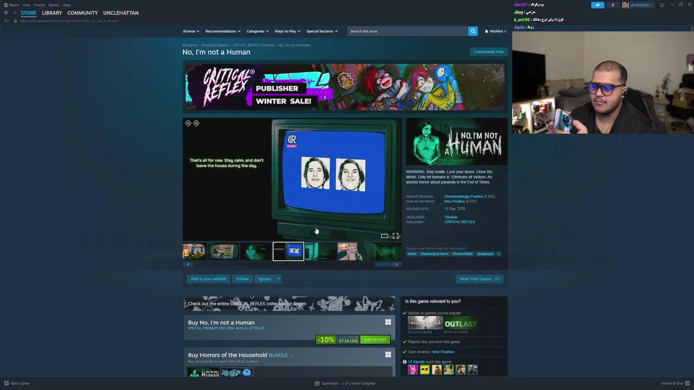Open the yellow sunglasses friend avatar
694x390 pixels.
pyautogui.click(x=425, y=369)
